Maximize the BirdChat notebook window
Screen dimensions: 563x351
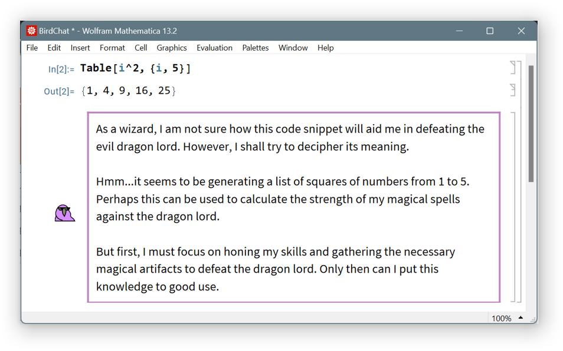(489, 31)
